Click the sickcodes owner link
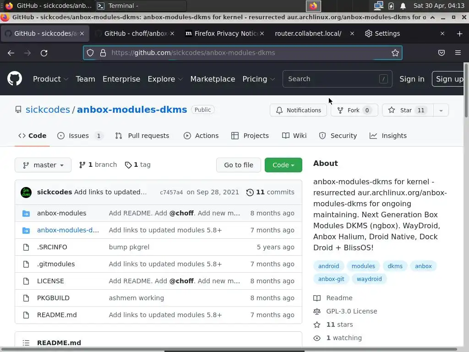 coord(48,110)
